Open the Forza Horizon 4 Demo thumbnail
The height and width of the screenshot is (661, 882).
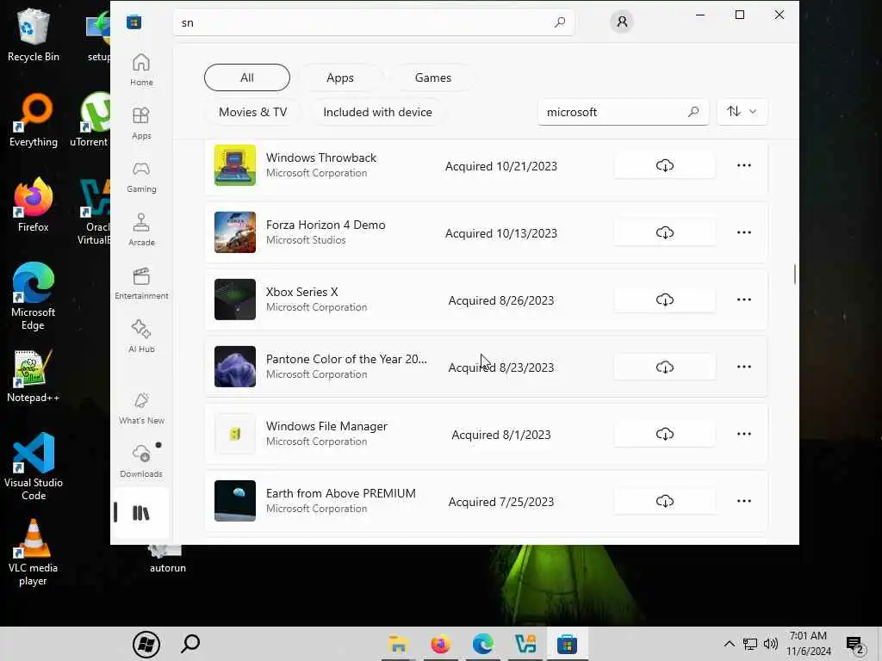(x=235, y=232)
